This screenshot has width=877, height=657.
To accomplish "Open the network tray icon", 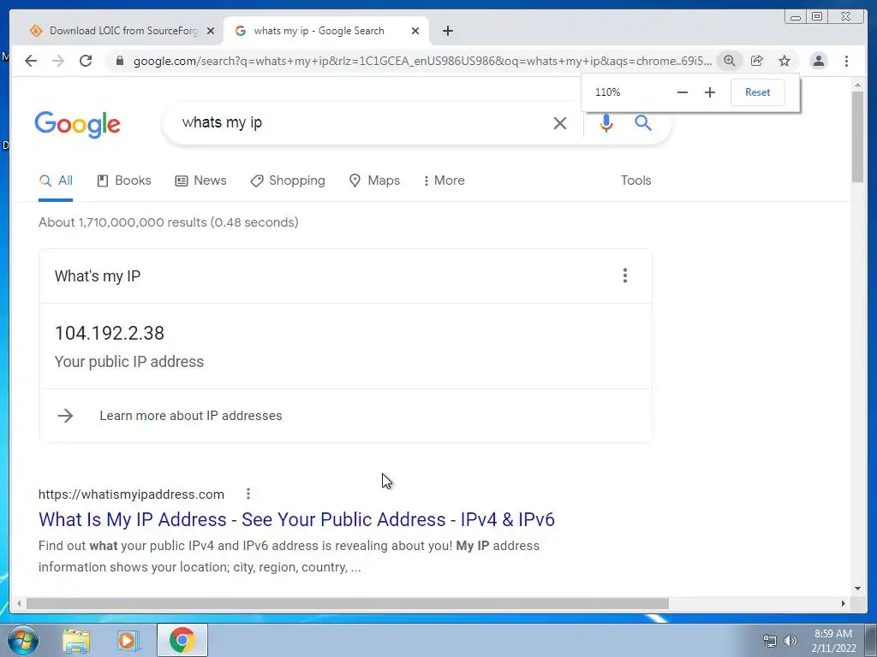I will [x=770, y=641].
